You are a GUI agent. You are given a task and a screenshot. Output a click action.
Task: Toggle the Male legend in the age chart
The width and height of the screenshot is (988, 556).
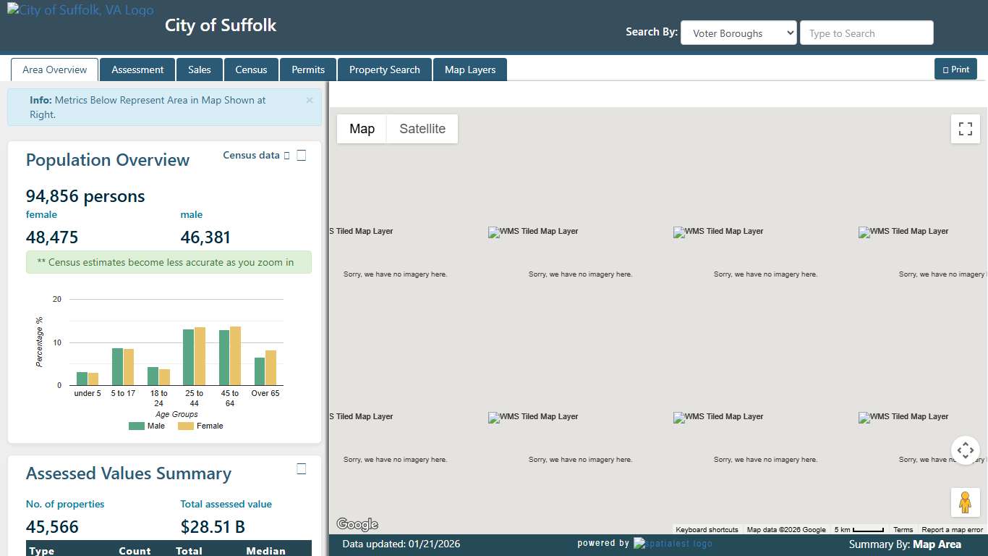point(148,426)
